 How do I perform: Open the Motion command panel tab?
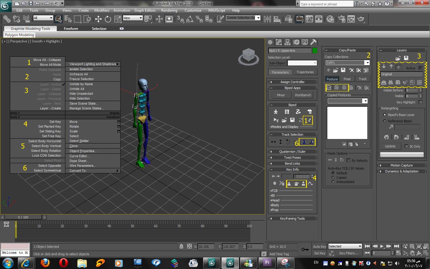[296, 42]
